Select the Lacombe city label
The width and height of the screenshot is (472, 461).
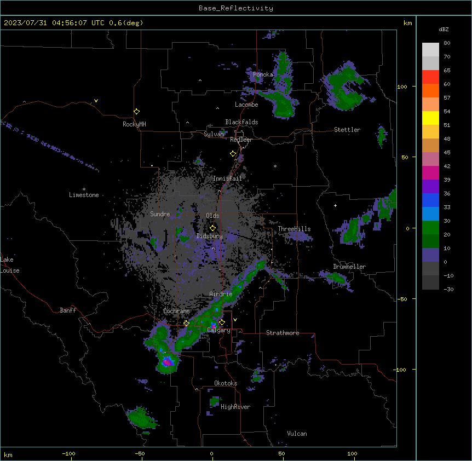tap(246, 105)
